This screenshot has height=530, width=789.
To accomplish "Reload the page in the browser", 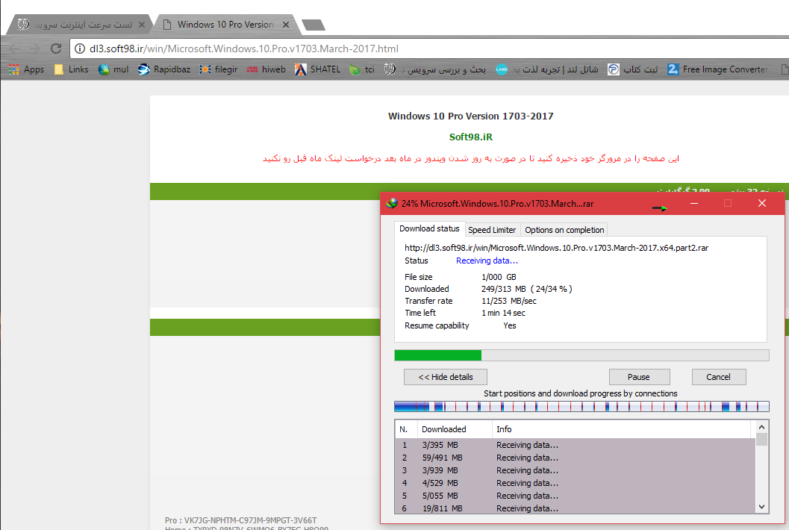I will click(56, 49).
